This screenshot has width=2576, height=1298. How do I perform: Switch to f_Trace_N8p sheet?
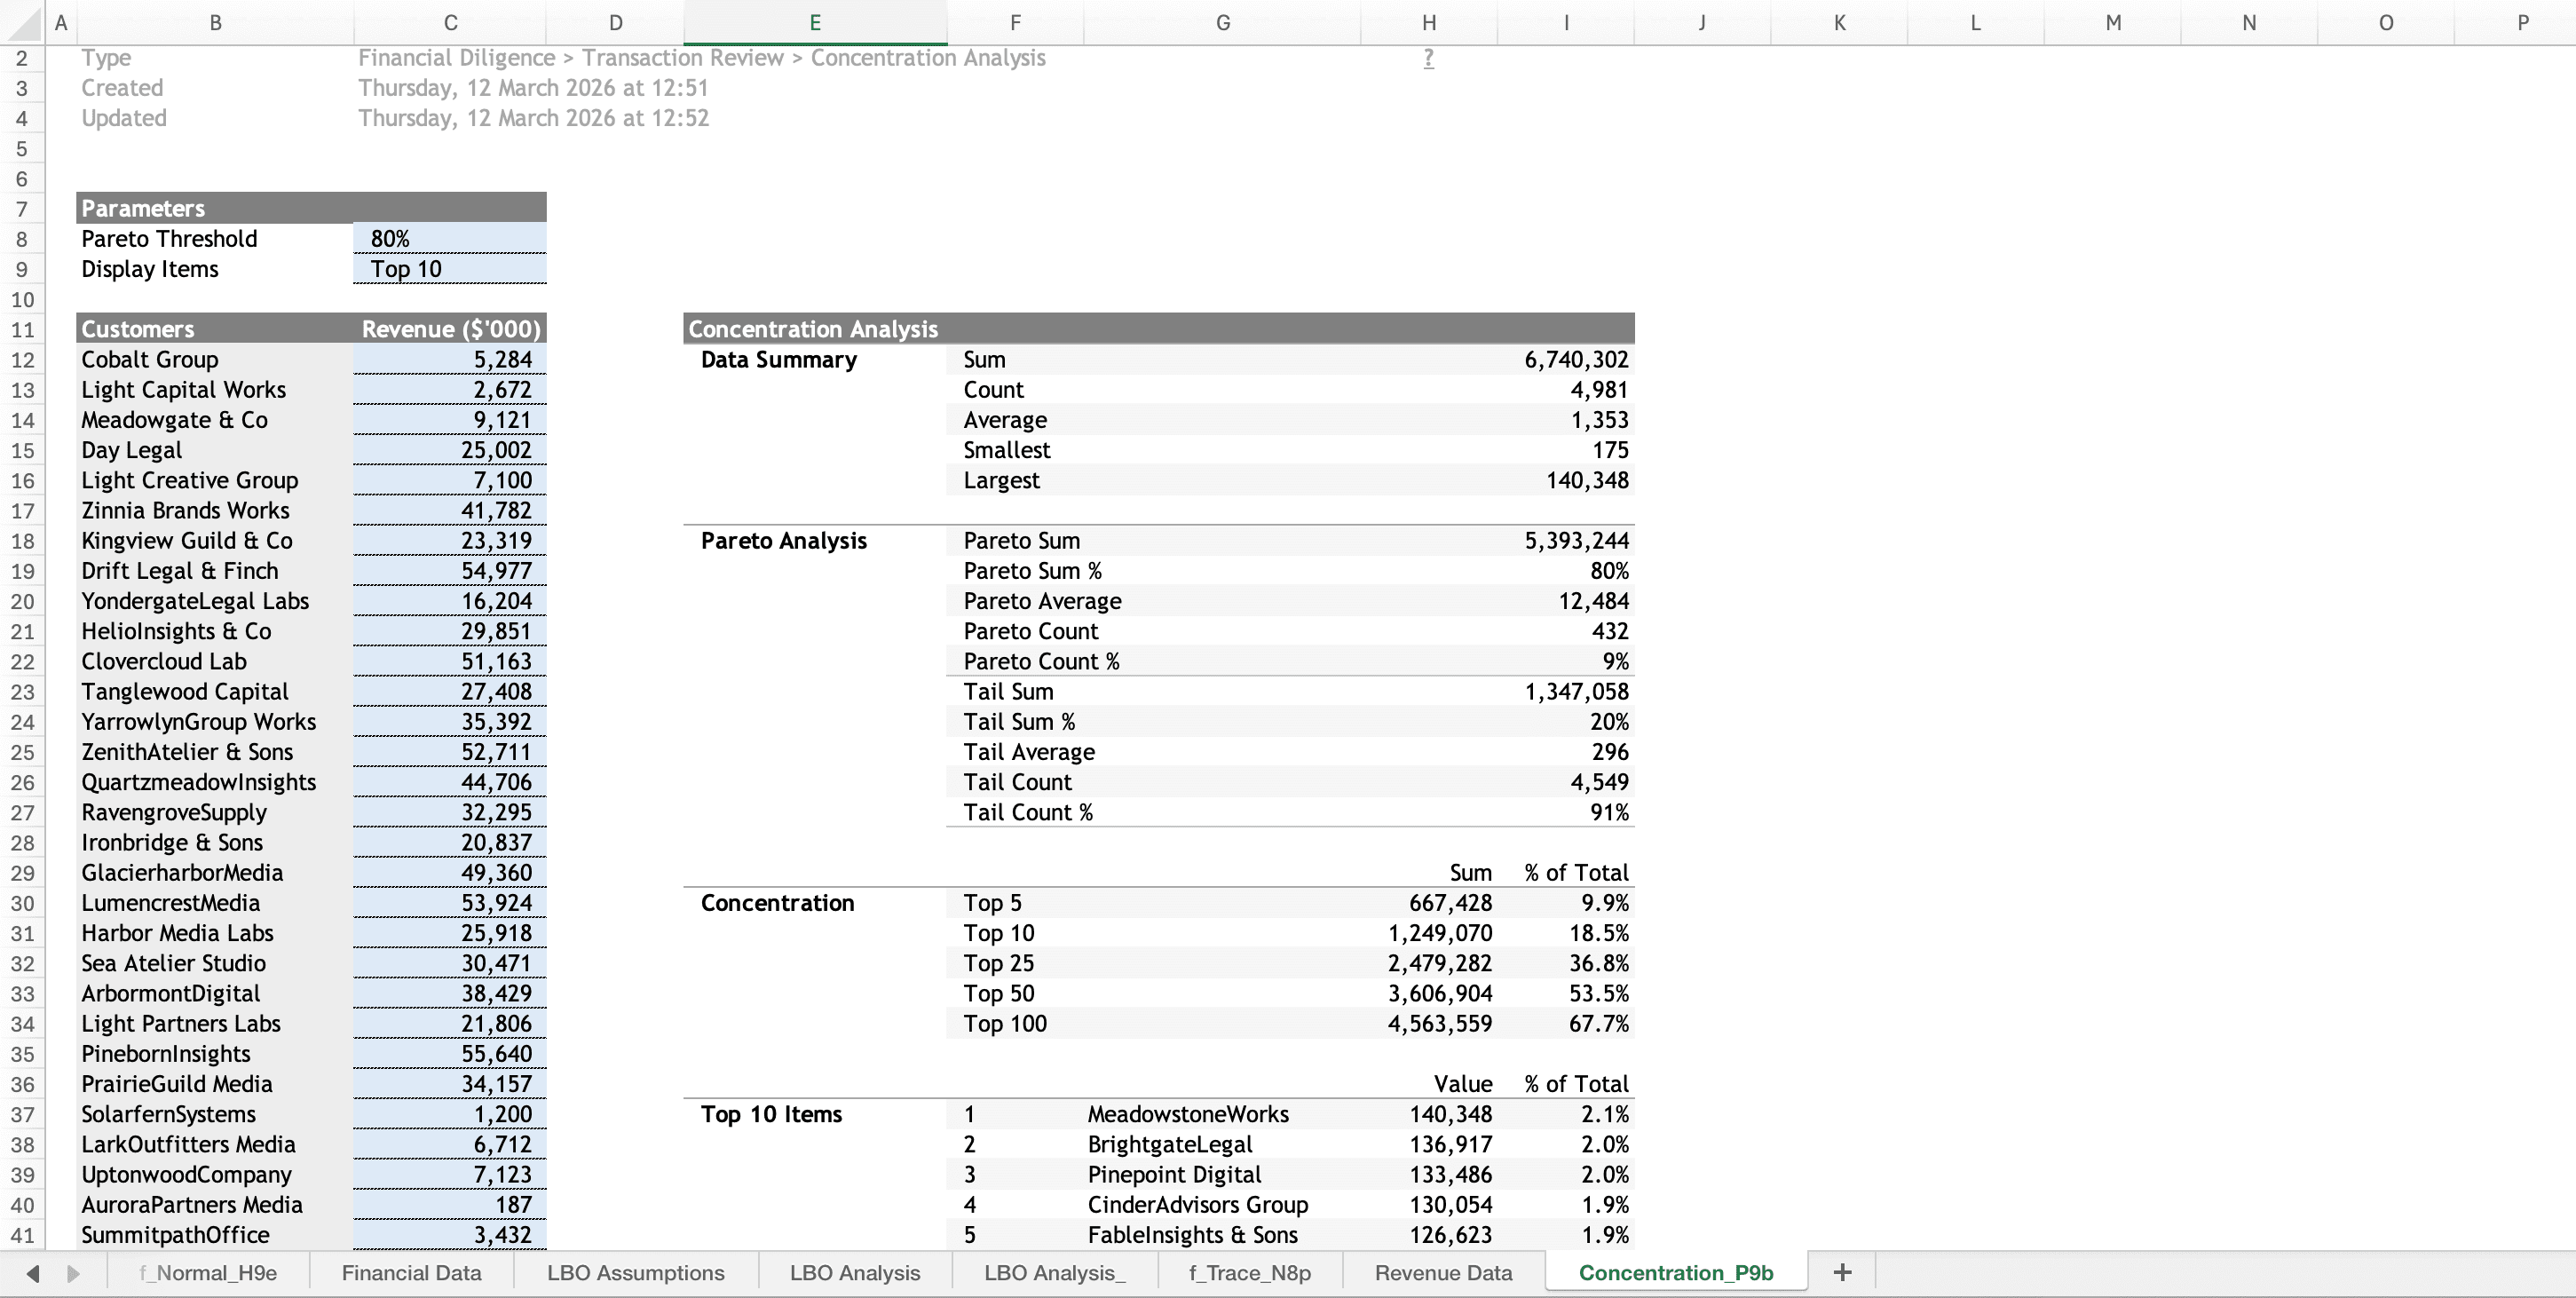(x=1249, y=1272)
